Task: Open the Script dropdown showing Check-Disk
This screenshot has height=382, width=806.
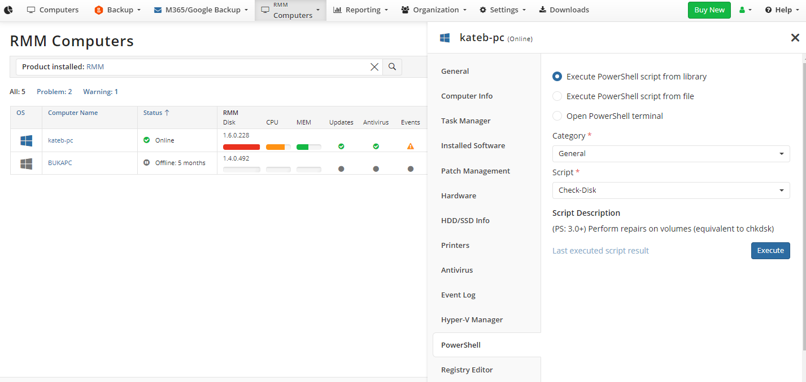Action: pos(670,190)
